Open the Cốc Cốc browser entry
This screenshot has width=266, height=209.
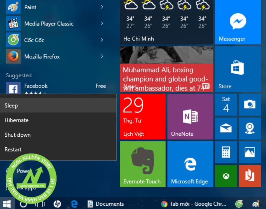point(34,40)
